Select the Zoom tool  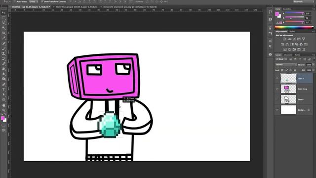click(3, 110)
